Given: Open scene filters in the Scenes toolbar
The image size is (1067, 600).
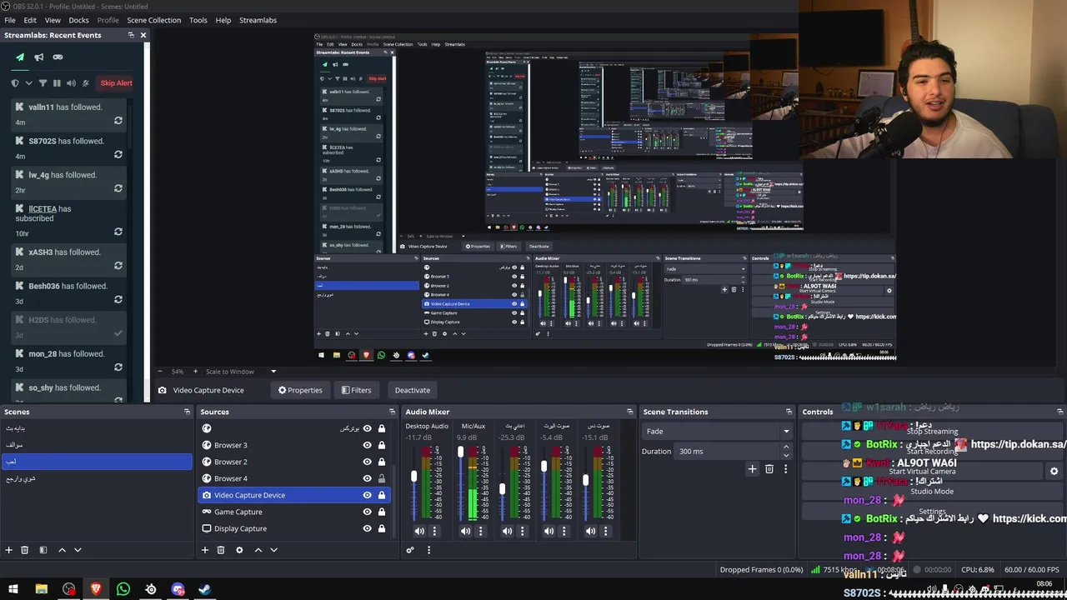Looking at the screenshot, I should (43, 550).
